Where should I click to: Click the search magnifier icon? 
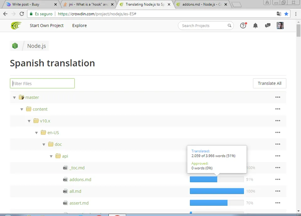tap(230, 25)
